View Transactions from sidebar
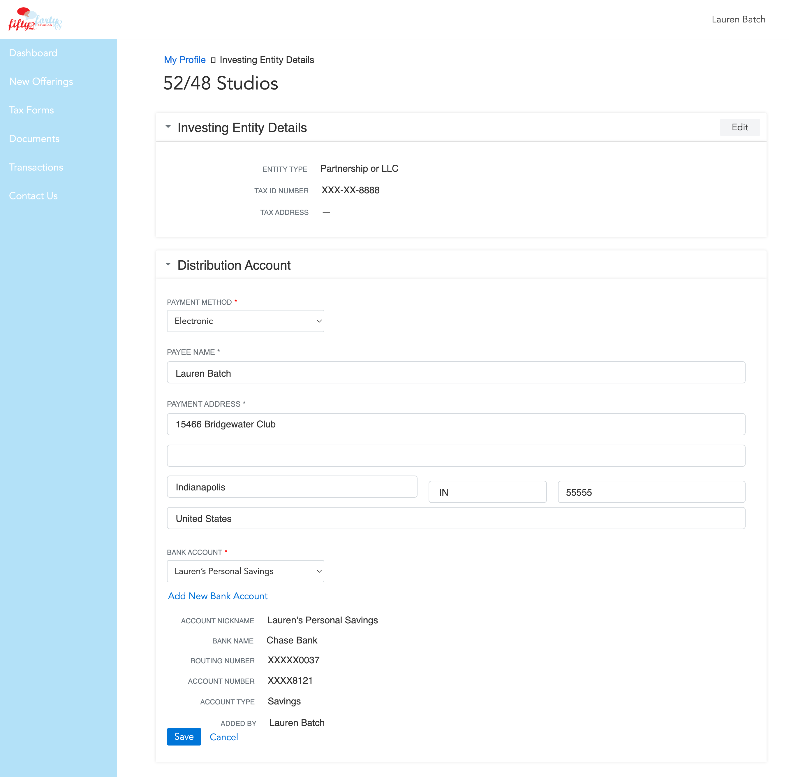Image resolution: width=789 pixels, height=777 pixels. tap(36, 167)
